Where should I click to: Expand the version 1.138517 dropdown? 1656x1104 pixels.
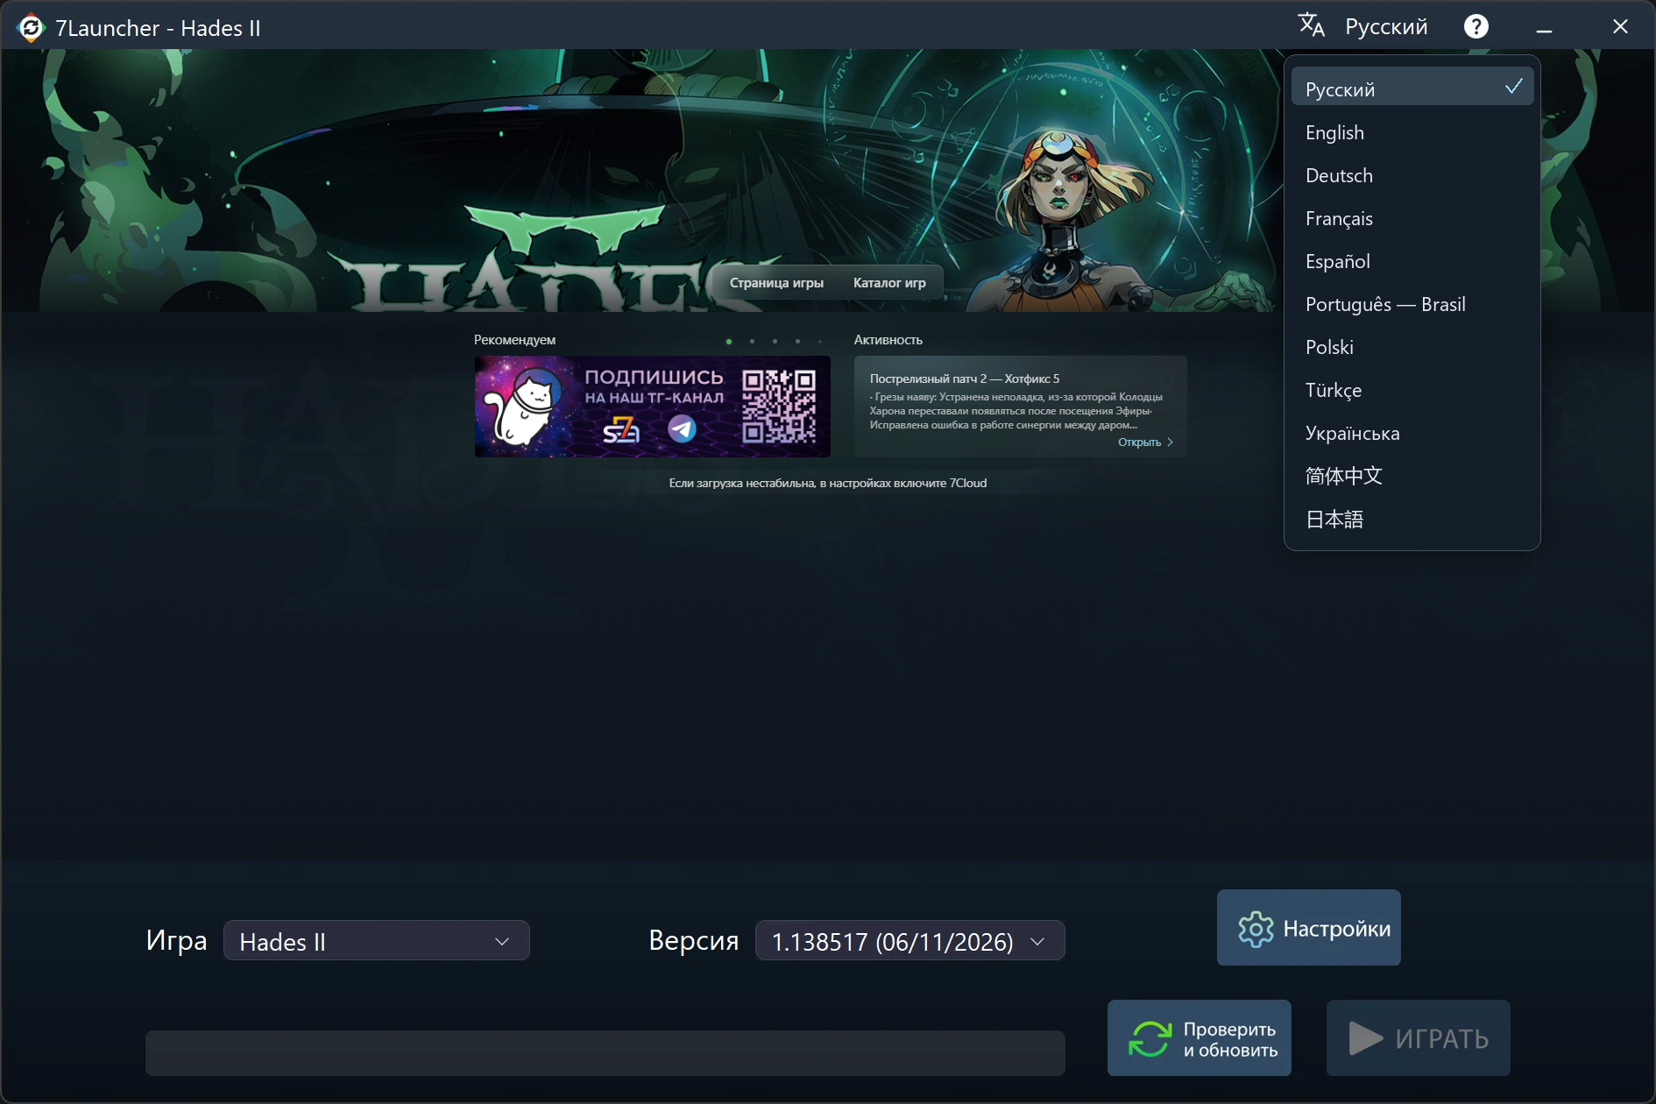[909, 941]
